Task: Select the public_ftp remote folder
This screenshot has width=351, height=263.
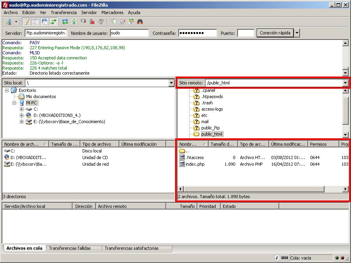Action: (x=211, y=128)
